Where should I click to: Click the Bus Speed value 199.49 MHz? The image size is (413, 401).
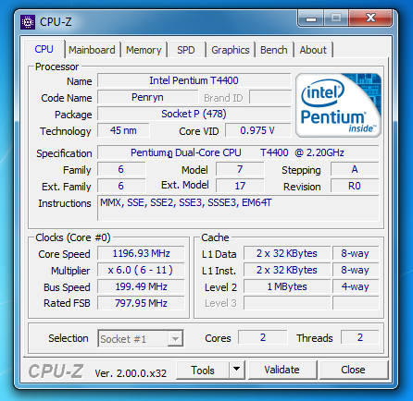click(141, 286)
